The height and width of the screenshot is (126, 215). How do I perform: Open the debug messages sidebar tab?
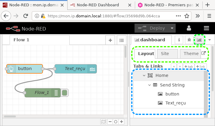point(189,40)
